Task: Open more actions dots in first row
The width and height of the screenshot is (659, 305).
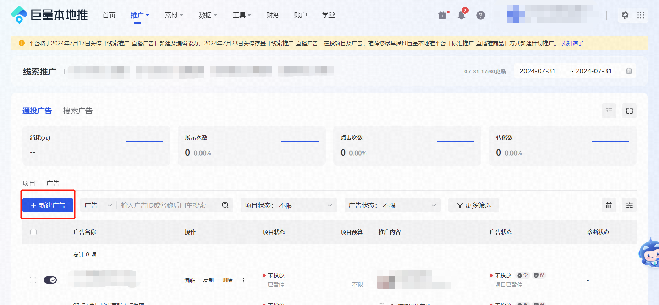Action: (244, 280)
